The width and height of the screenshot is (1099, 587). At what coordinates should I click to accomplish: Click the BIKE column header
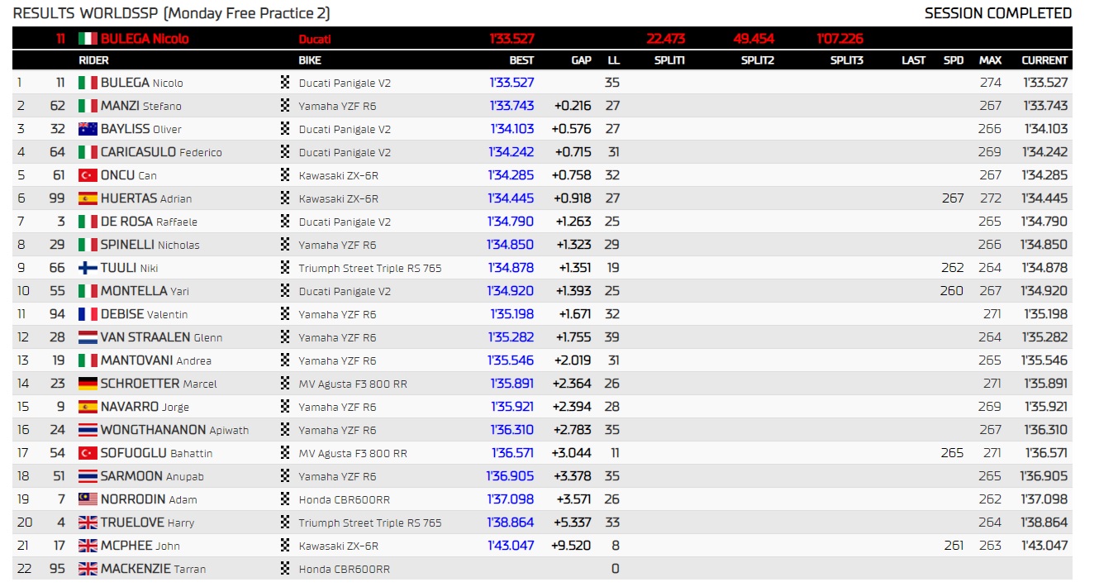click(x=310, y=60)
